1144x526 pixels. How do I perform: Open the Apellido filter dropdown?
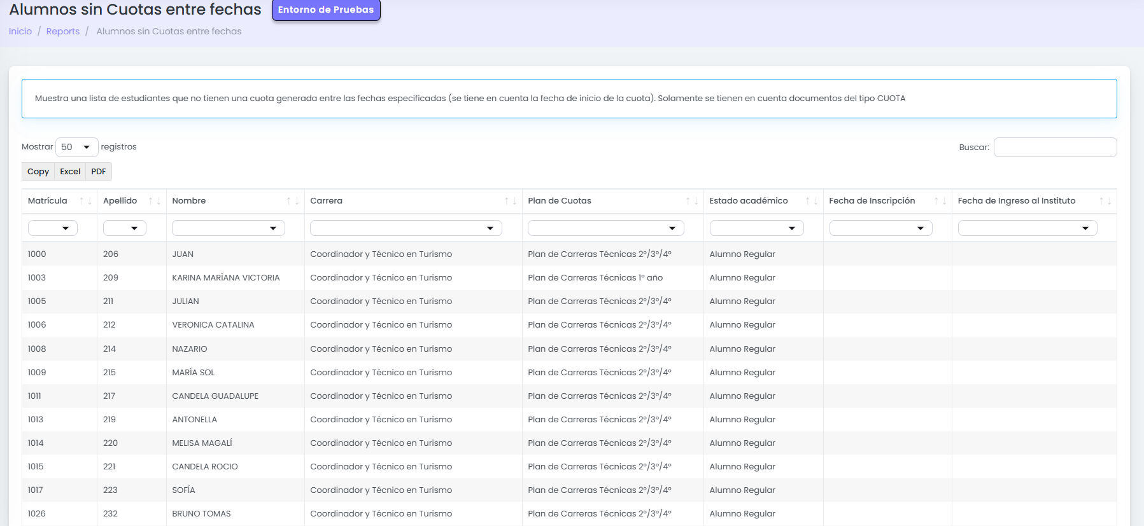coord(125,228)
